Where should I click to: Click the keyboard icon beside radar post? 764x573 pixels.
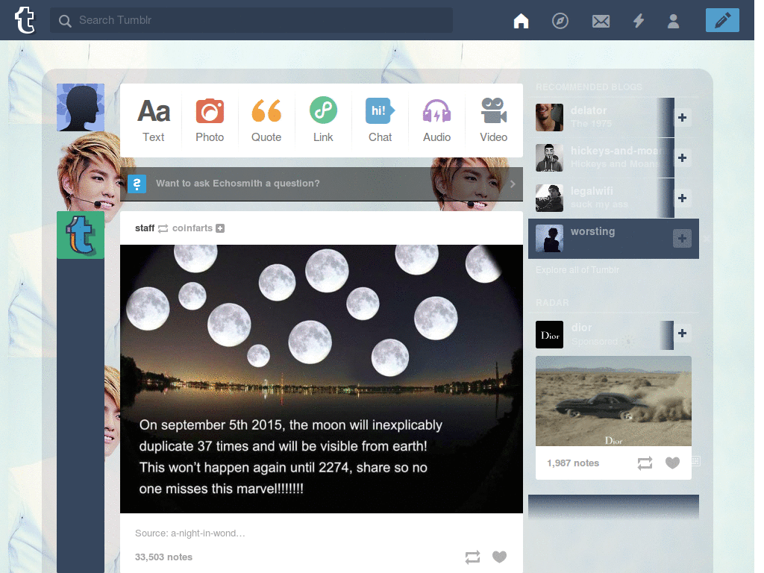[x=696, y=460]
